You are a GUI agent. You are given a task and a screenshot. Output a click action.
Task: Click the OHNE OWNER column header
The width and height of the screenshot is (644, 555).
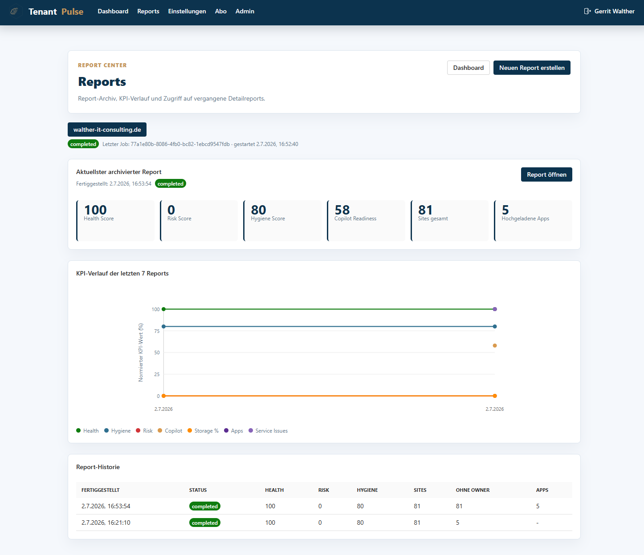(x=473, y=490)
